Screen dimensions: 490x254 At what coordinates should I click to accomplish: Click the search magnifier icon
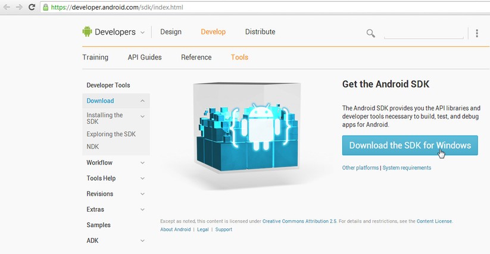(370, 33)
